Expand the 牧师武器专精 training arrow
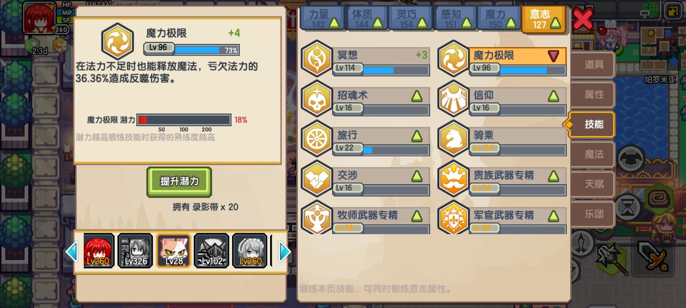This screenshot has height=308, width=686. click(x=417, y=216)
